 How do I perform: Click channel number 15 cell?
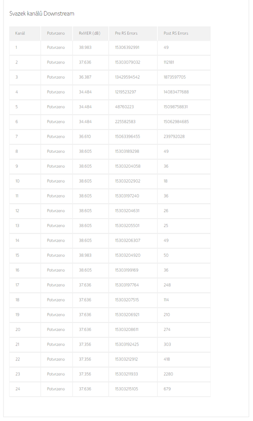[17, 255]
